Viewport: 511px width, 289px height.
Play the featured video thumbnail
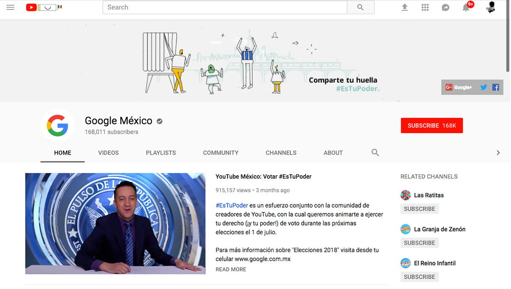pyautogui.click(x=116, y=223)
